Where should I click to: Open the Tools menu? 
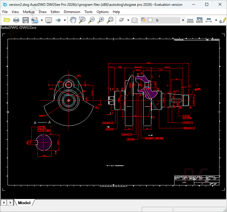tap(88, 12)
